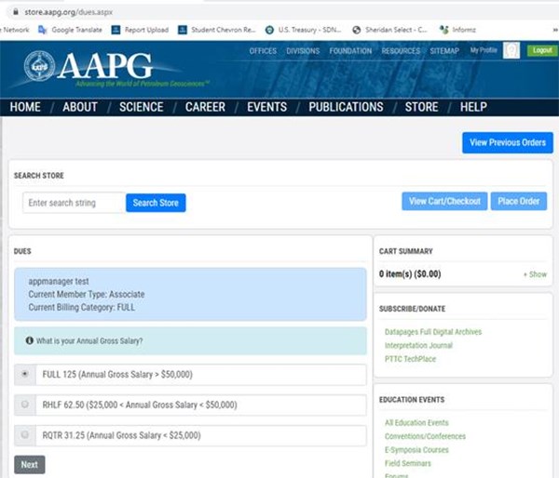Click the Enter search string field

pos(73,203)
